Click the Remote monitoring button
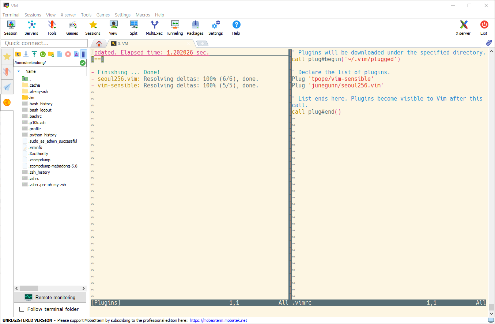This screenshot has width=495, height=324. tap(50, 297)
